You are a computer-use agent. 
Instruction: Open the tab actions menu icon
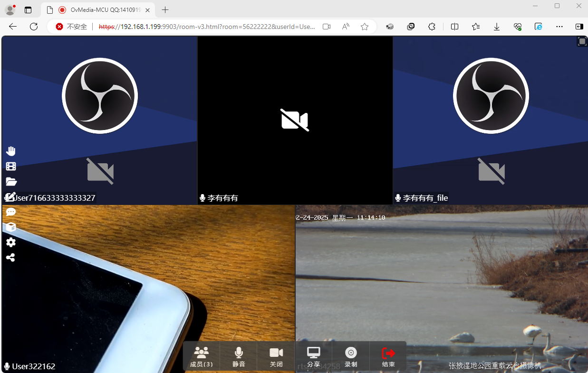click(28, 10)
